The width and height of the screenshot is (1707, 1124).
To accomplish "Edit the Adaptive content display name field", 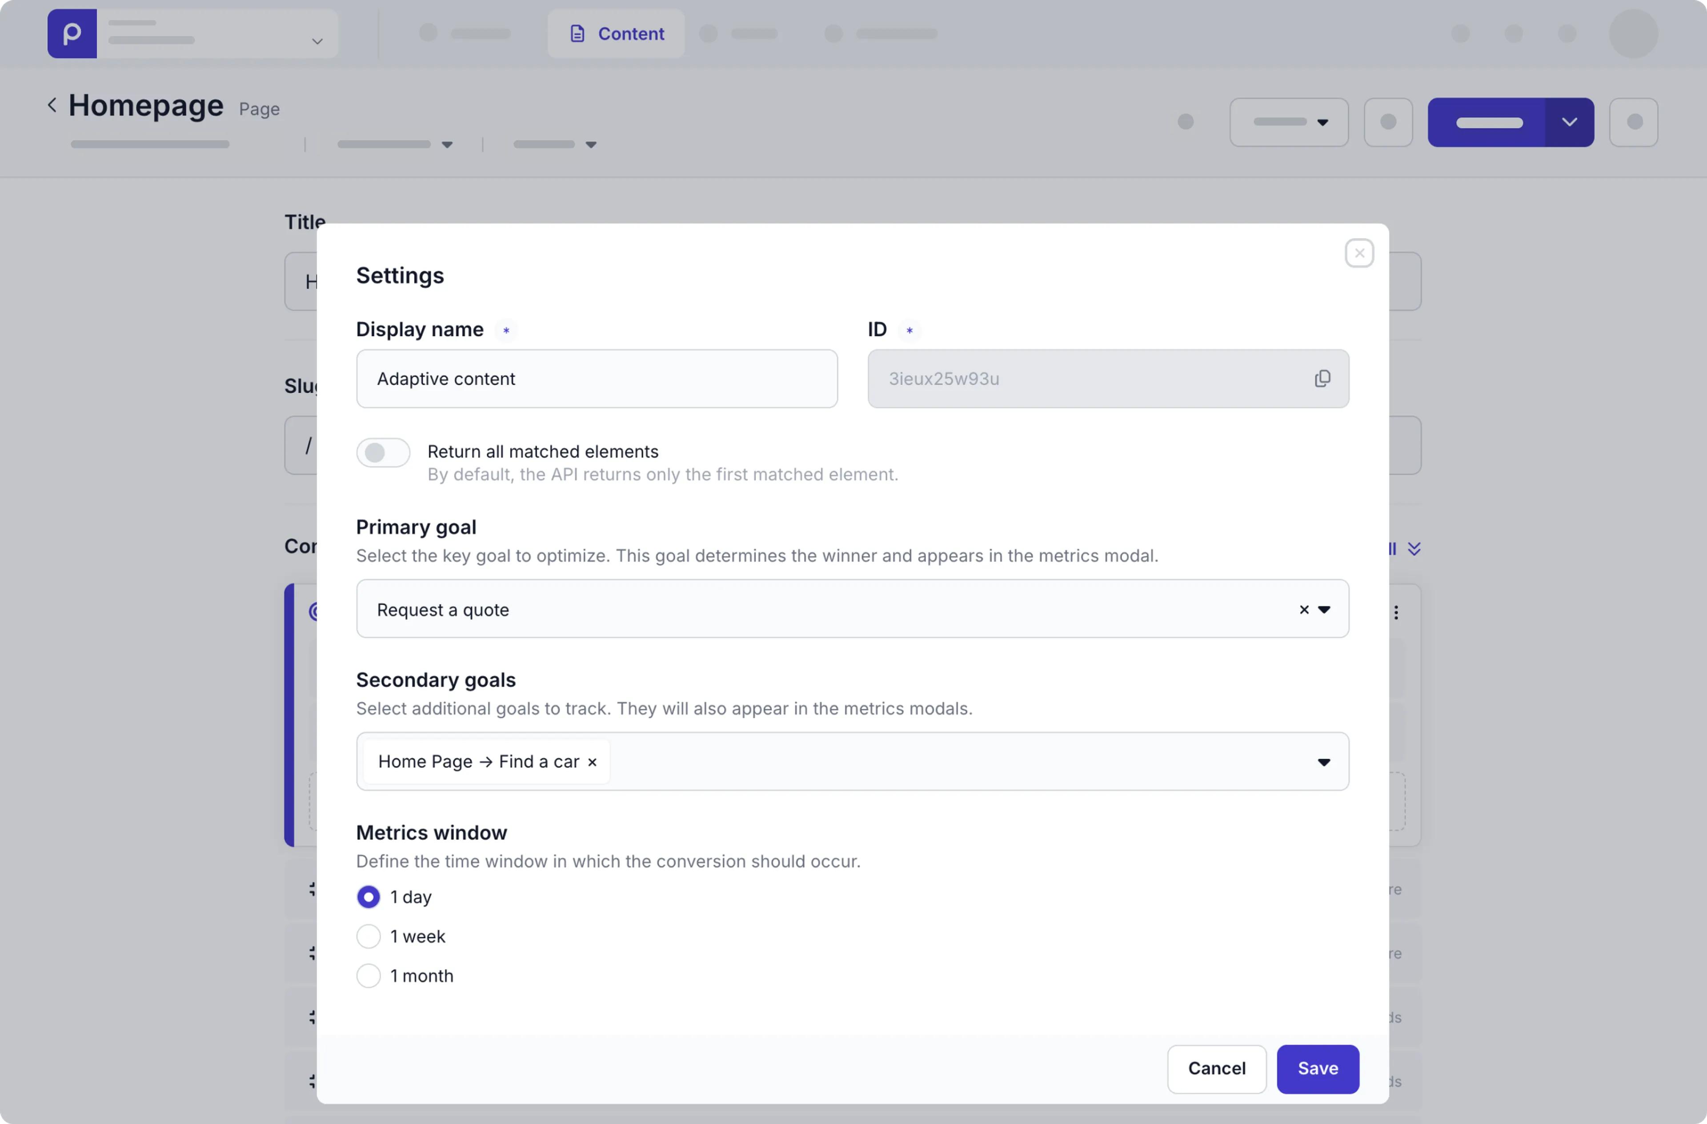I will [x=596, y=379].
